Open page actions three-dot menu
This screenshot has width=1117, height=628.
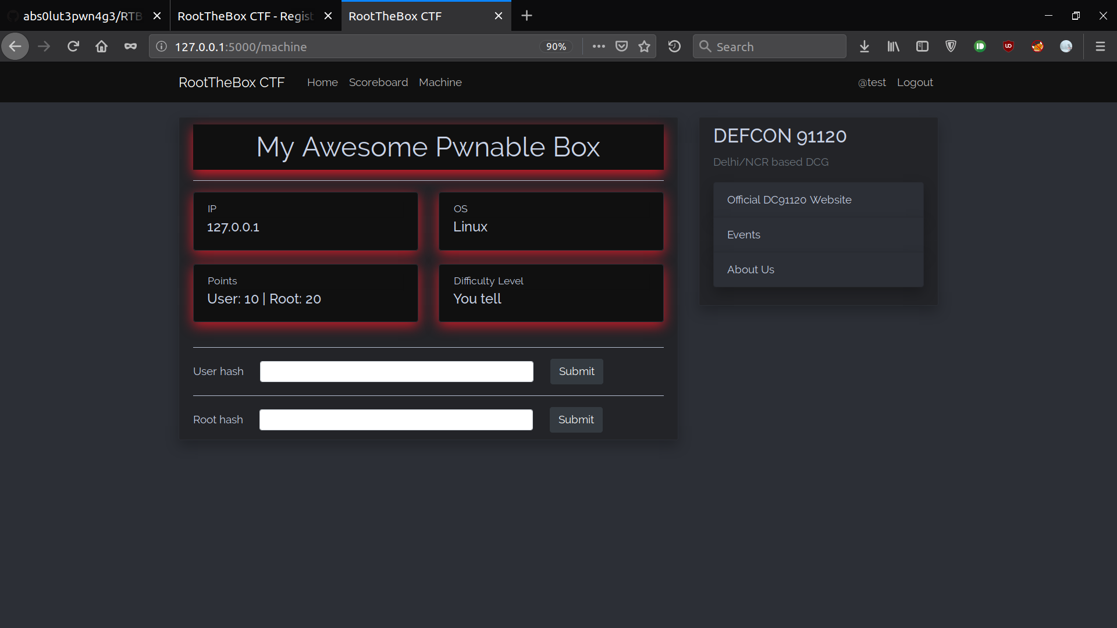(x=599, y=47)
